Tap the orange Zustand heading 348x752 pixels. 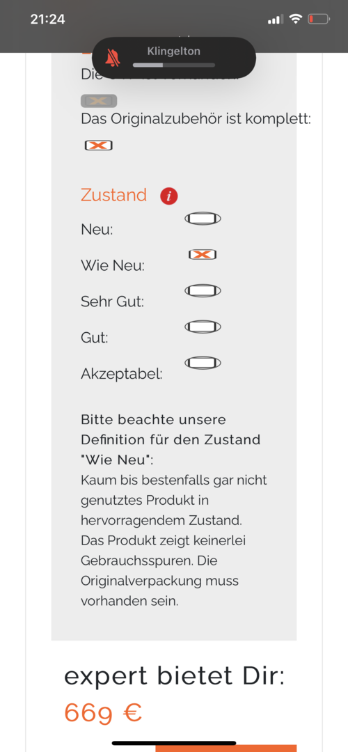pos(113,195)
